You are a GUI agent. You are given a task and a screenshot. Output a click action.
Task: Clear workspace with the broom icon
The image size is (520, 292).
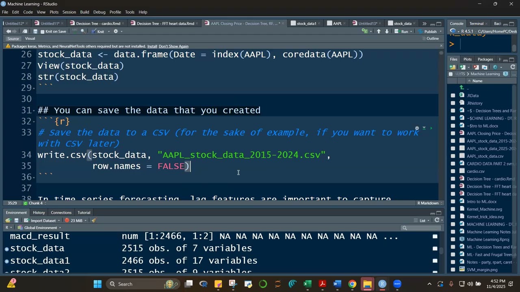click(x=94, y=220)
